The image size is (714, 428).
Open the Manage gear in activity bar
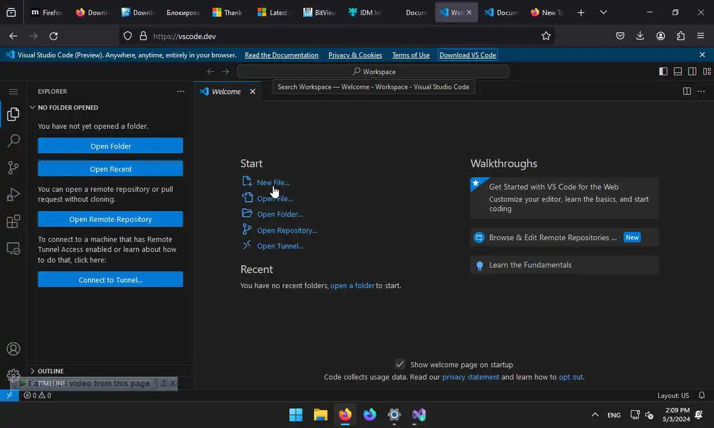click(x=13, y=375)
